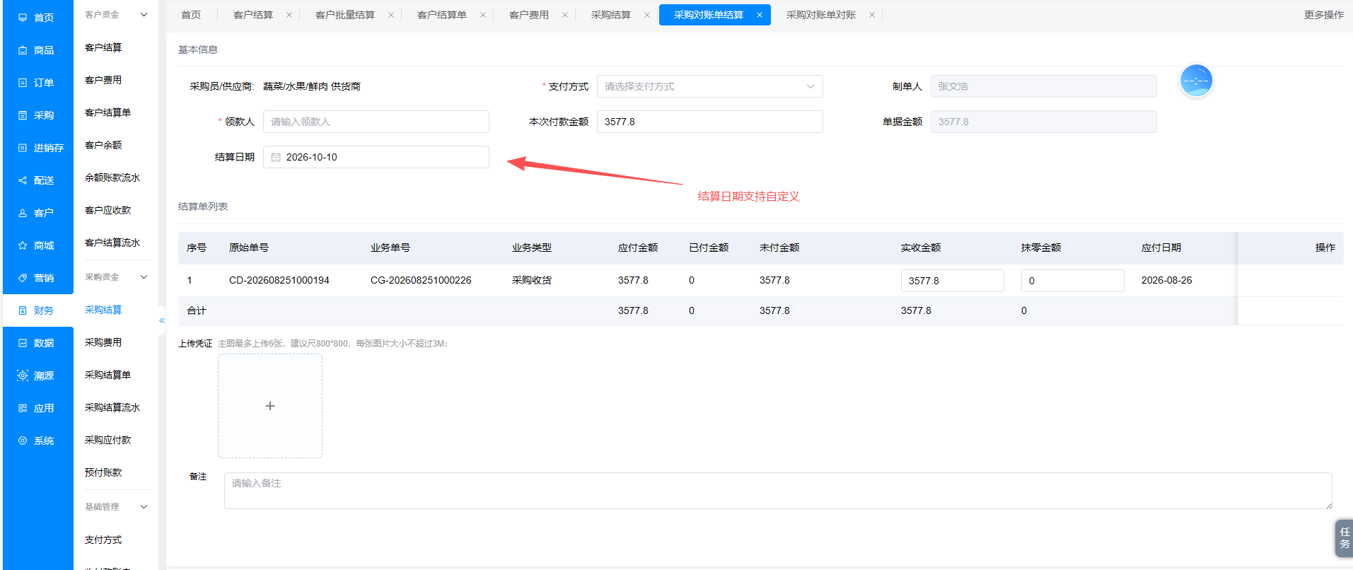
Task: Switch to the 采购对账单对账 tab
Action: tap(820, 15)
